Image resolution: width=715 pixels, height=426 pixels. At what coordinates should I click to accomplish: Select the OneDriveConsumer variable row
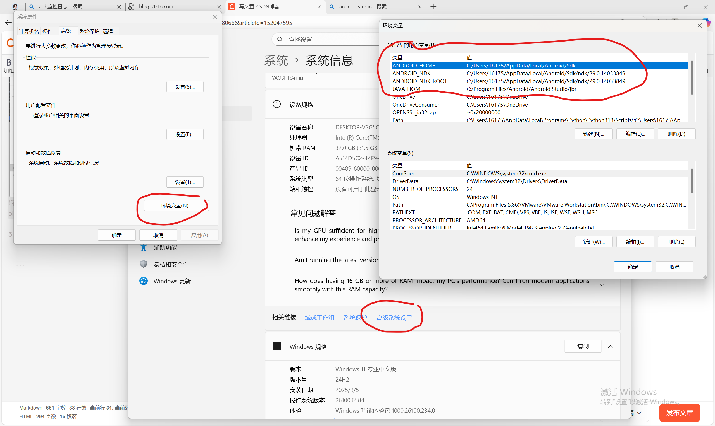[x=540, y=105]
